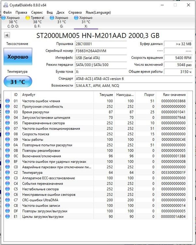Click the yellow warning status circle icon

click(28, 18)
